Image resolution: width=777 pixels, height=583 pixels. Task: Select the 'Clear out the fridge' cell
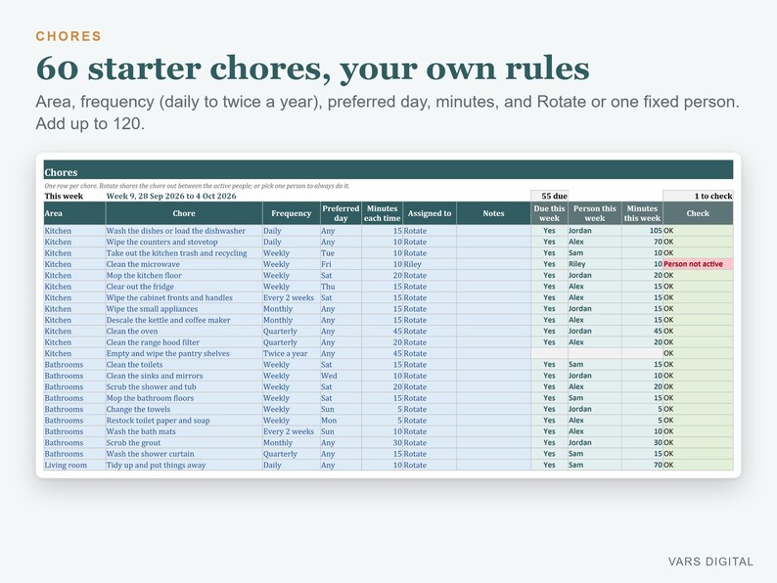[x=184, y=287]
